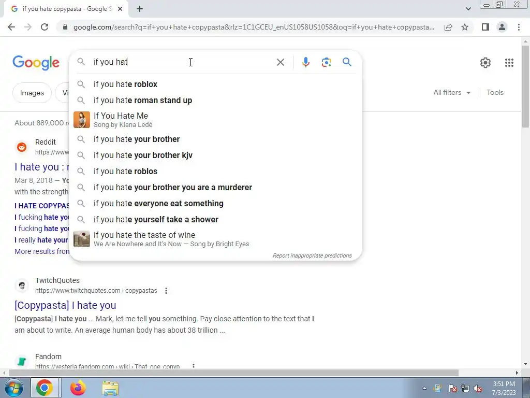The width and height of the screenshot is (530, 398).
Task: View site information padlock icon
Action: 65,27
